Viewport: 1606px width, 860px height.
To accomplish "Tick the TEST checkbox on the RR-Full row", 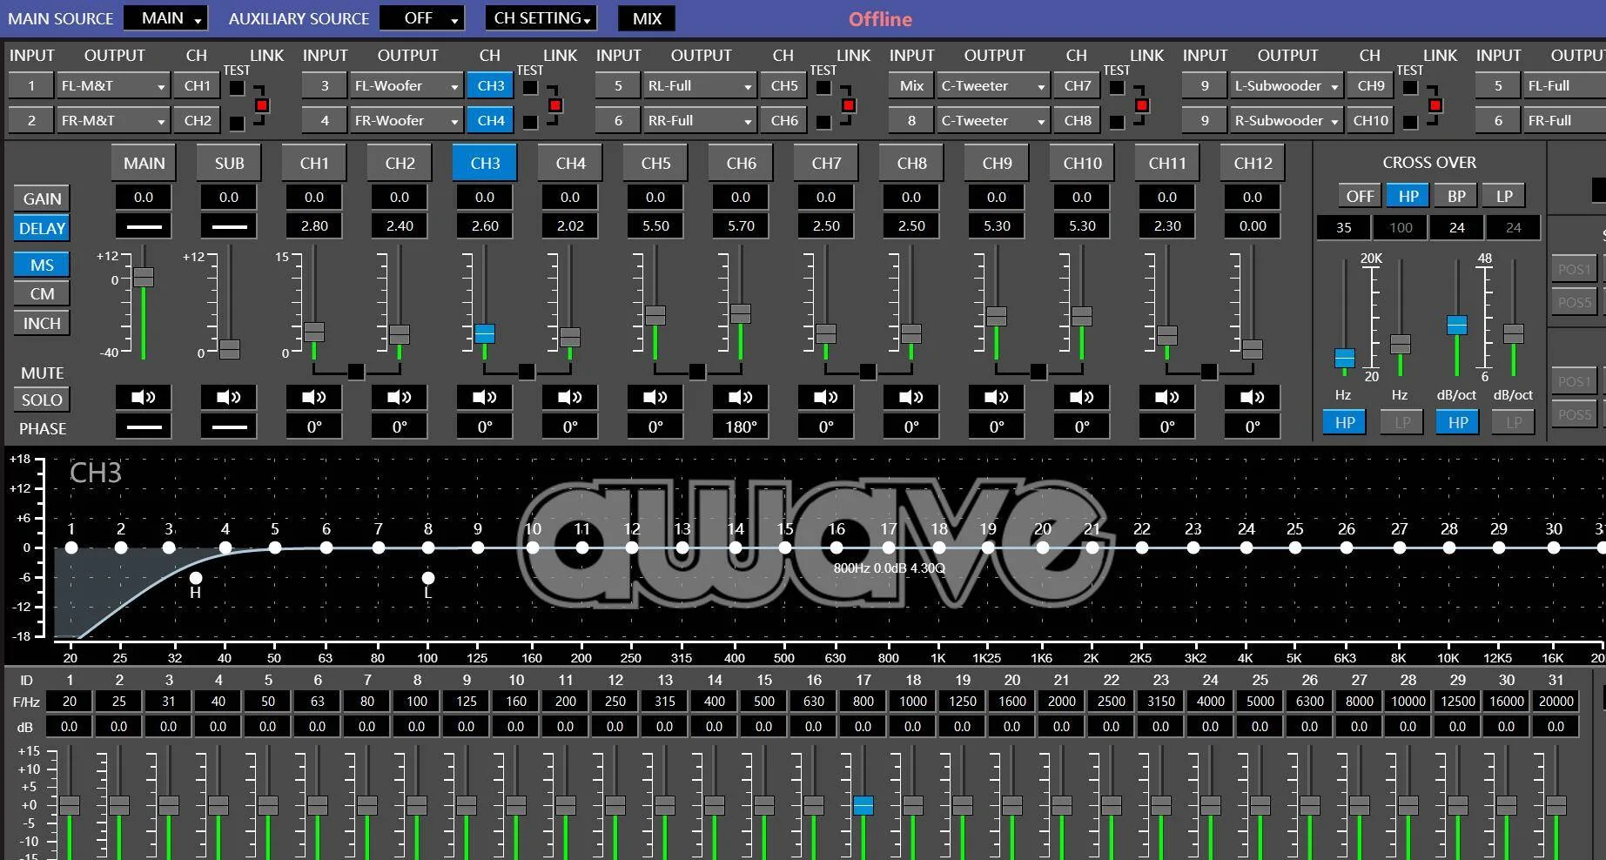I will click(x=823, y=123).
